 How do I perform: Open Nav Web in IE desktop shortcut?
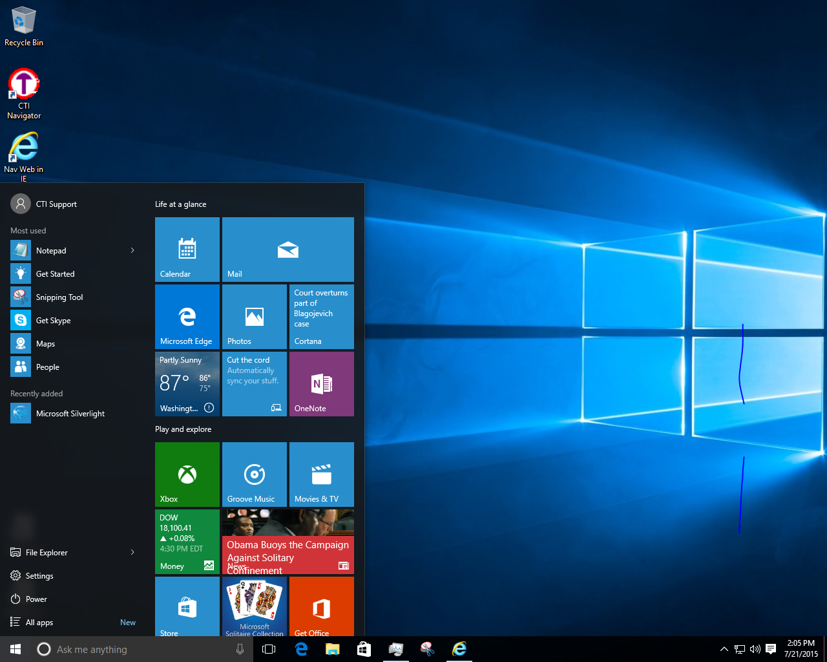[24, 157]
